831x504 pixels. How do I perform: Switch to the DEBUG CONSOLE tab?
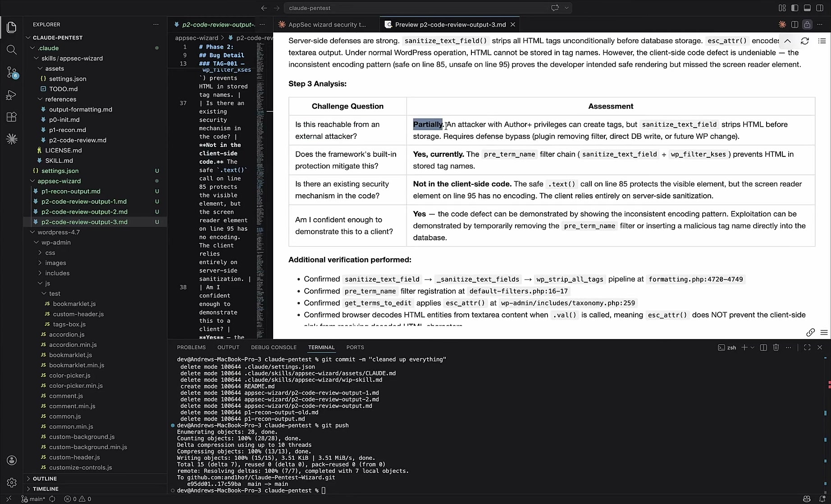click(274, 347)
